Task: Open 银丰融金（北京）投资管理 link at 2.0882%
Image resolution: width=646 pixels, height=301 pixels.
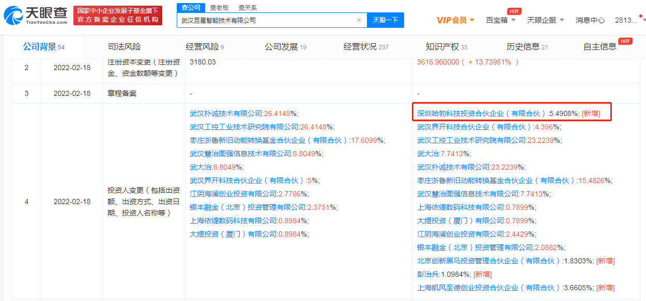Action: coord(475,247)
